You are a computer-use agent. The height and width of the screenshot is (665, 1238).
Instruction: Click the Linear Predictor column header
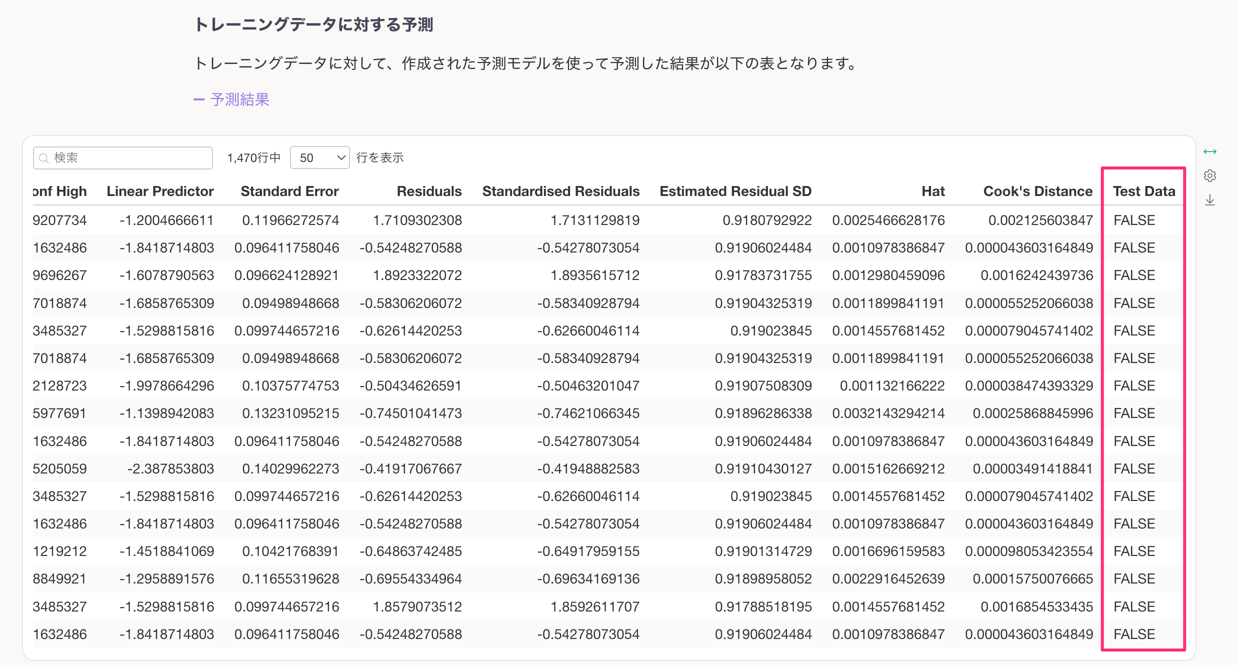tap(160, 191)
